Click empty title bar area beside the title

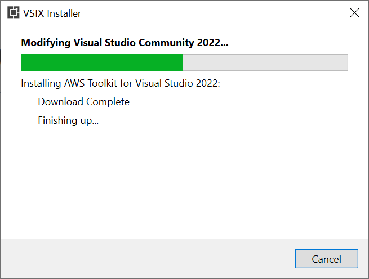[212, 13]
